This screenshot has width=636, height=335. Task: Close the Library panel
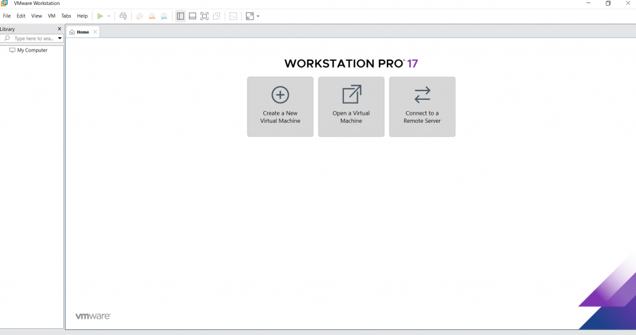point(60,29)
